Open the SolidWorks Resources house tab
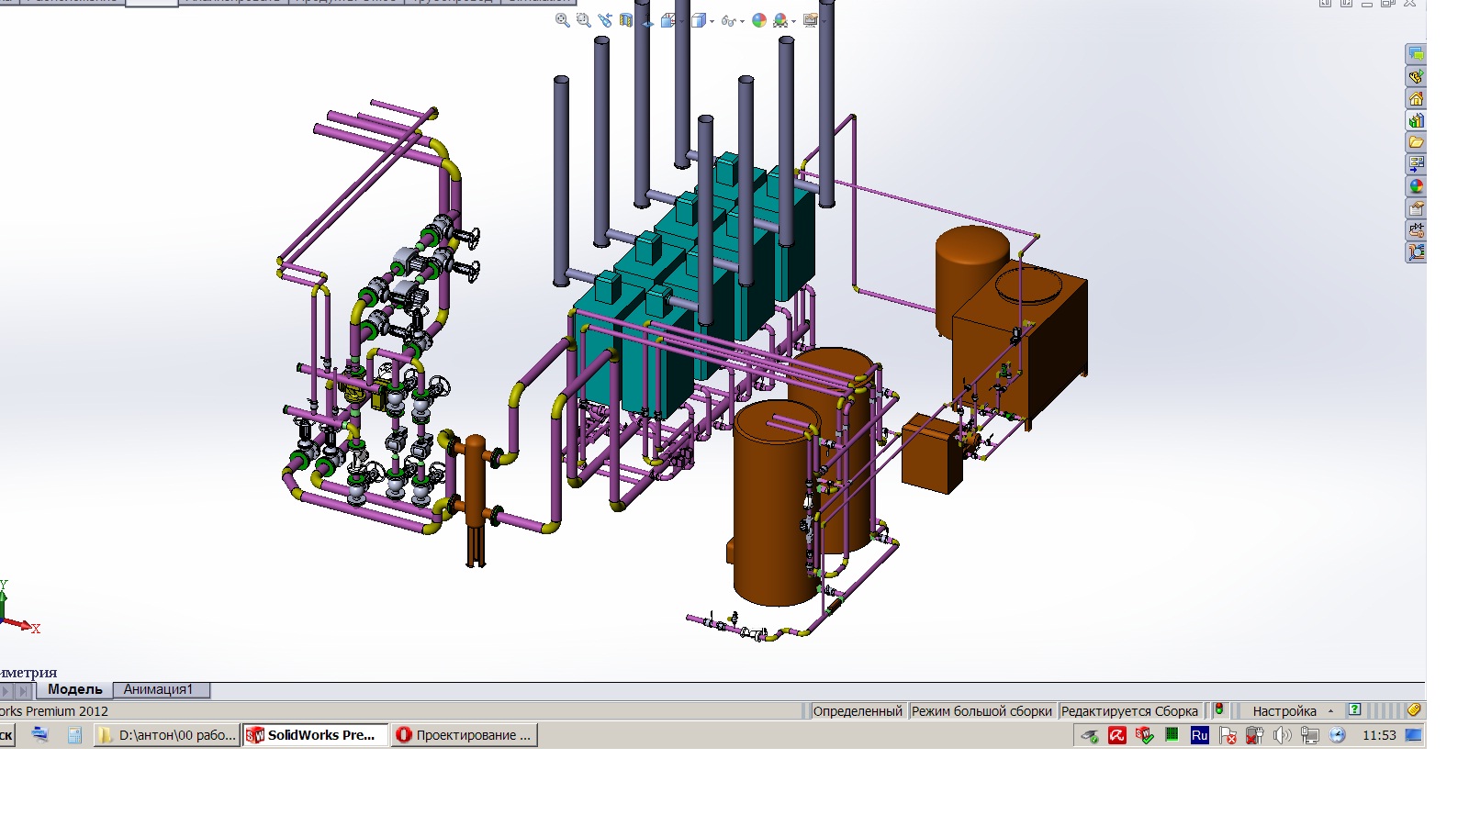Image resolution: width=1469 pixels, height=826 pixels. coord(1416,98)
